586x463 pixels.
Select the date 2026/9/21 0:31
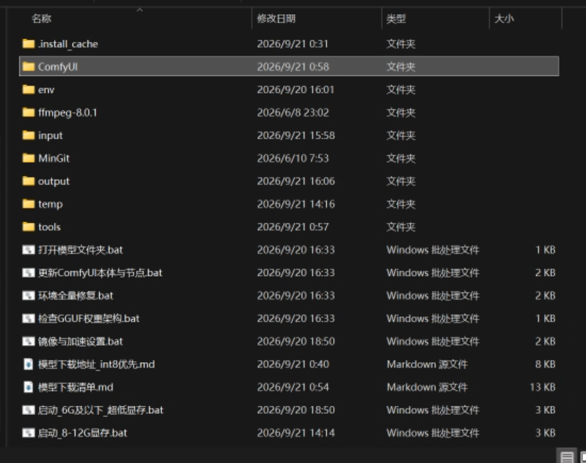pyautogui.click(x=293, y=44)
